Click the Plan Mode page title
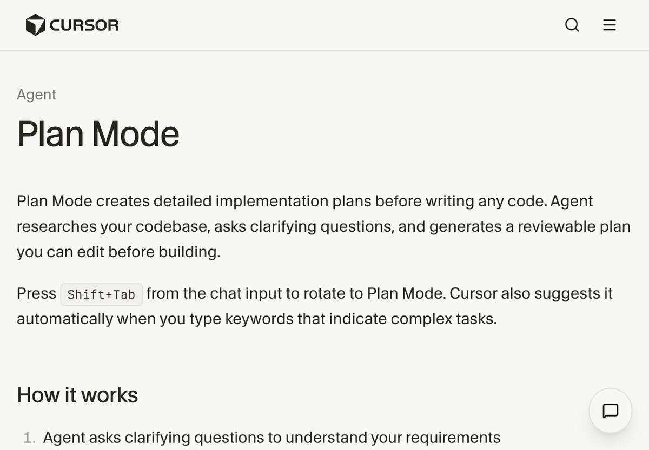649x450 pixels. tap(98, 133)
